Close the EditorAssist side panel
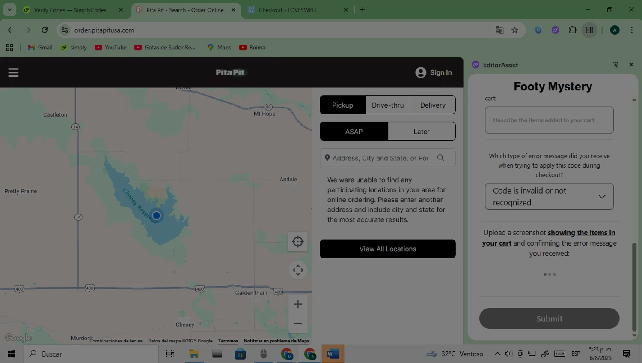The image size is (642, 363). pos(631,65)
